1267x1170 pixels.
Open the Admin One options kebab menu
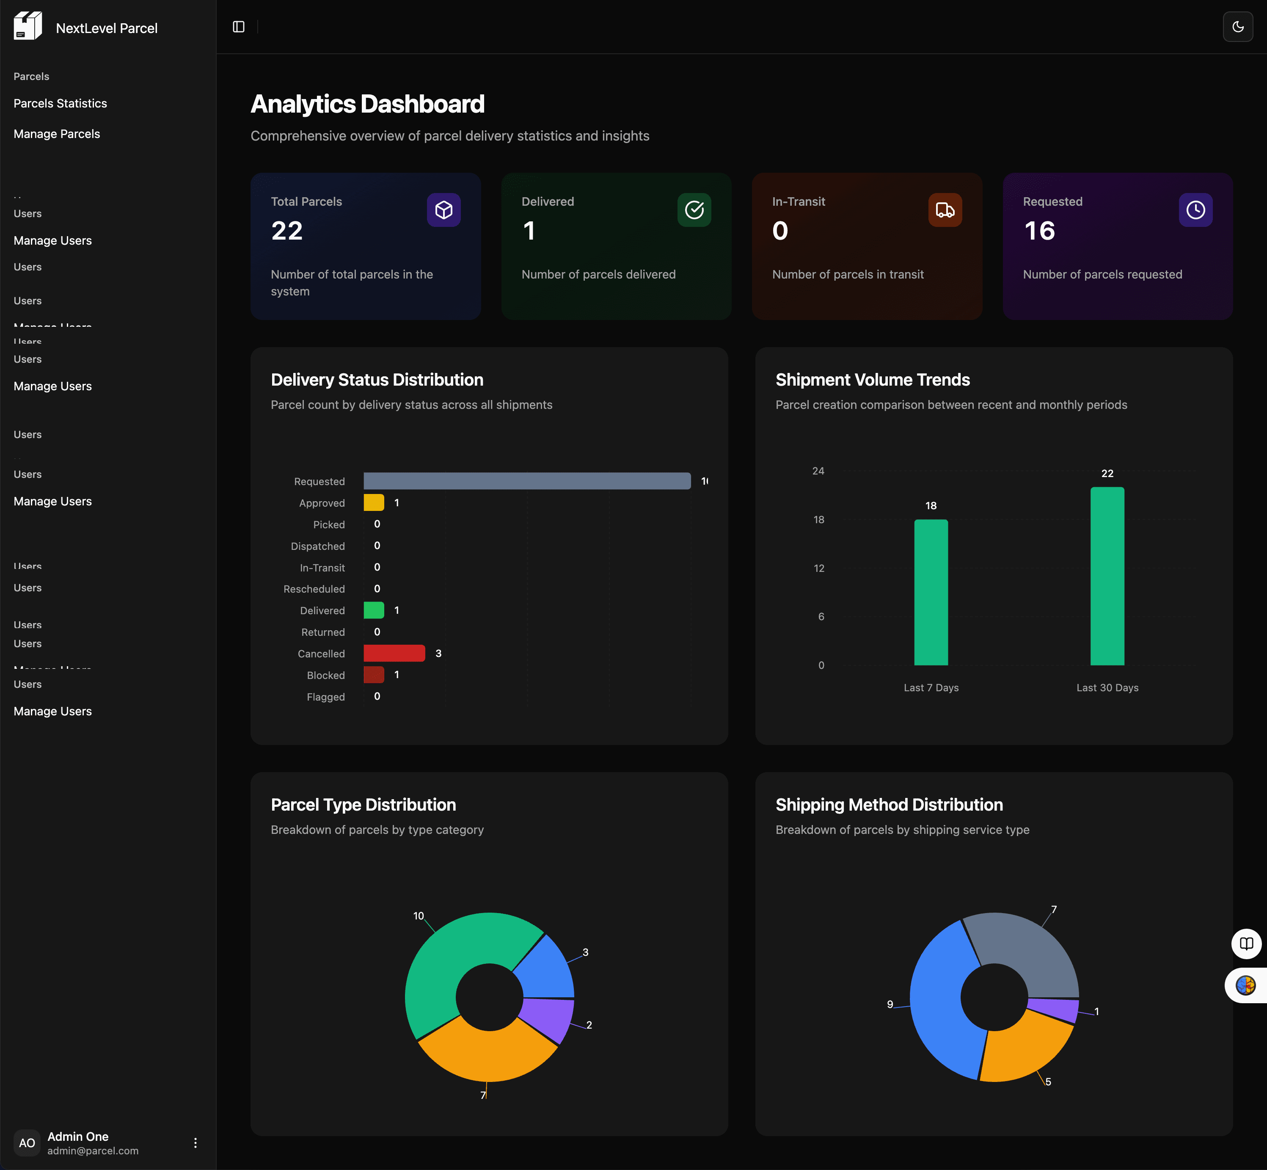pos(195,1143)
